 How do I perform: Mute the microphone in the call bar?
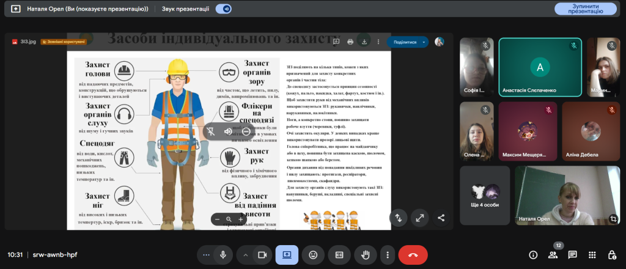[224, 254]
